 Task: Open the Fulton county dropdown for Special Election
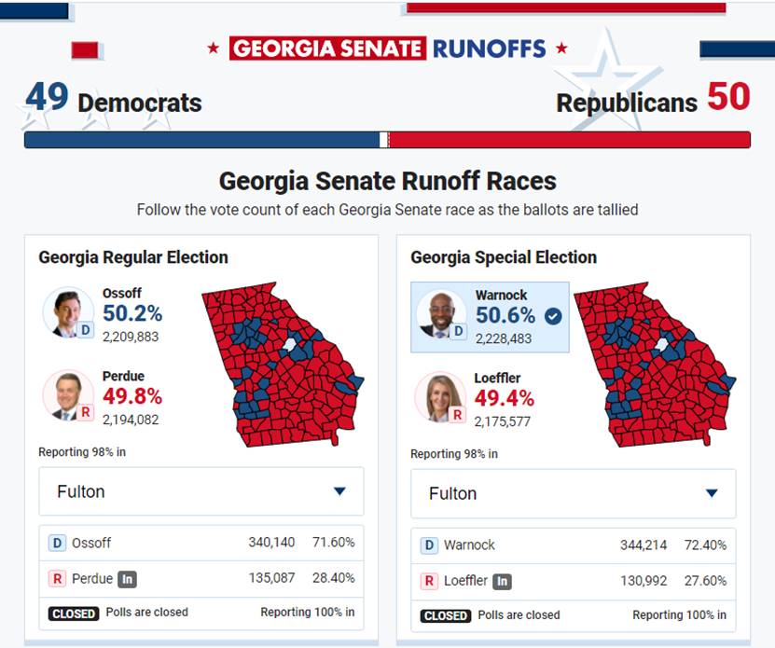tap(573, 493)
